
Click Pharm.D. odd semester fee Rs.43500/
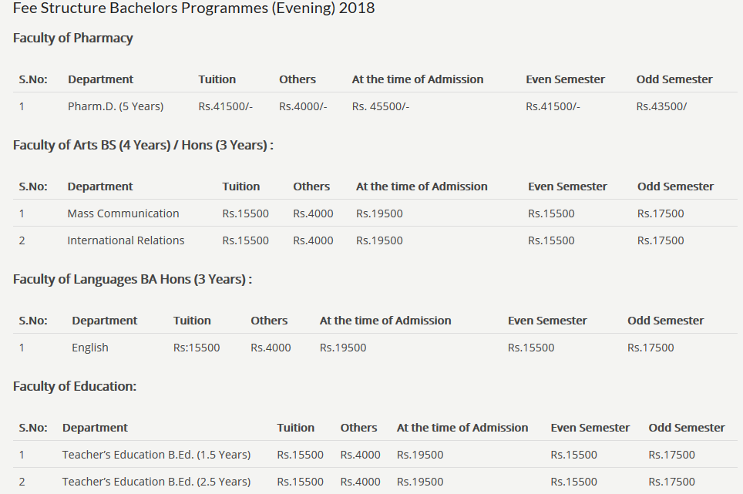661,106
